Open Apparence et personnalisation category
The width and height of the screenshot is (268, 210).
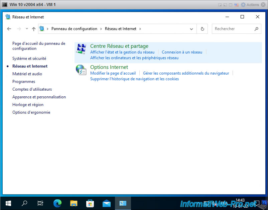[39, 97]
